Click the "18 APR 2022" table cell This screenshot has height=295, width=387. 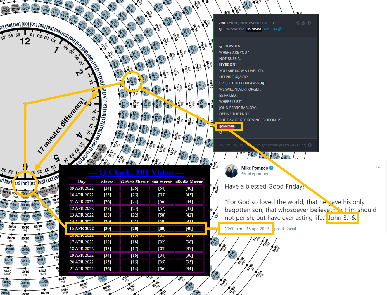click(x=82, y=249)
